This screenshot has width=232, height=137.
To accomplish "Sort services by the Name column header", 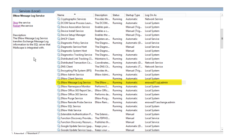I will [x=75, y=15].
